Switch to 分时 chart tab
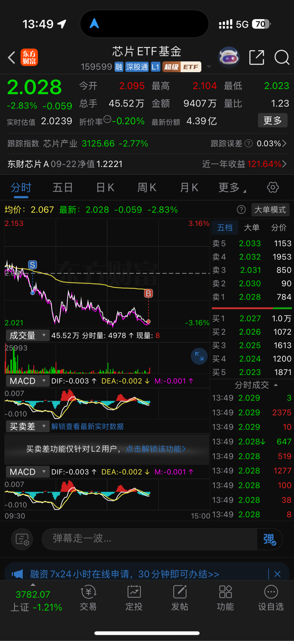This screenshot has width=294, height=641. (21, 188)
